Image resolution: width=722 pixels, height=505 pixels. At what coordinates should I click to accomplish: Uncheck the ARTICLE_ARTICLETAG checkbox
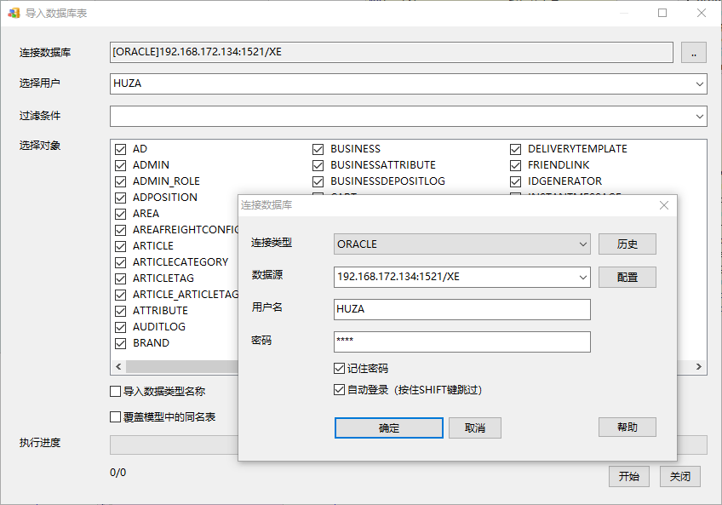tap(120, 295)
